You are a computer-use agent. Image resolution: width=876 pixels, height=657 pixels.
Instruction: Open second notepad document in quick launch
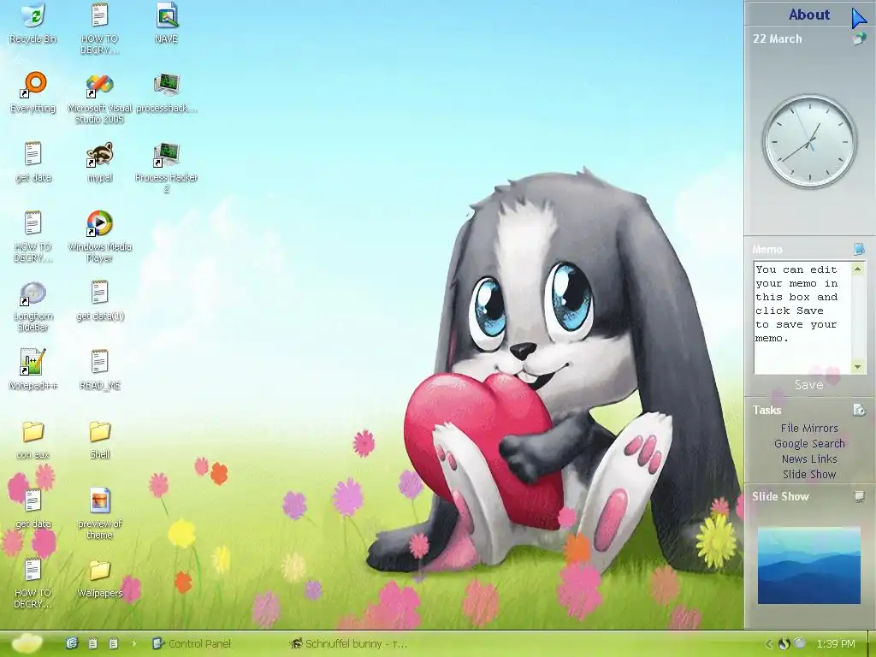click(x=114, y=643)
